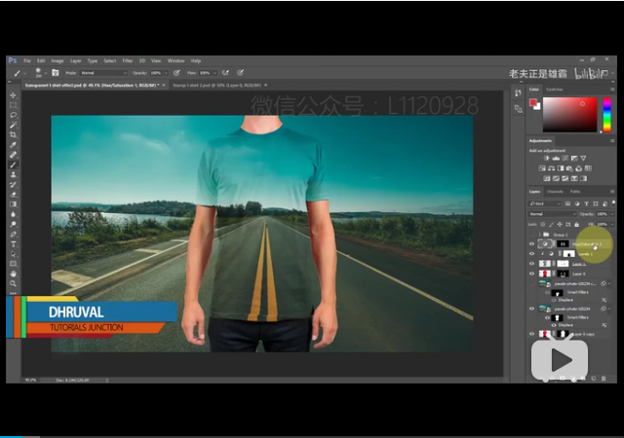The width and height of the screenshot is (624, 438).
Task: Select the Brush tool in the toolbox
Action: [x=13, y=164]
